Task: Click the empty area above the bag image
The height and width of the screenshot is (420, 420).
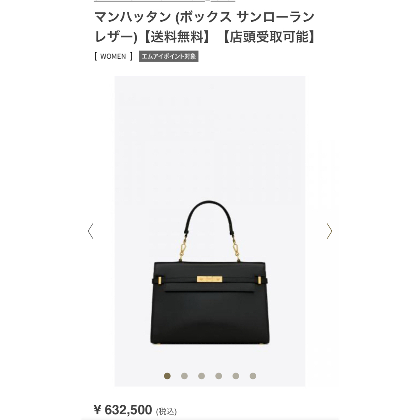Action: tap(210, 134)
